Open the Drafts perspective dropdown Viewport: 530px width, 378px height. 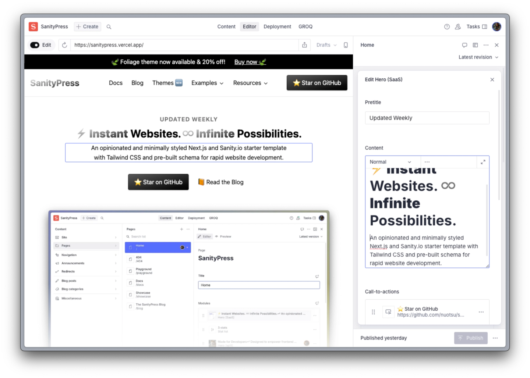click(x=326, y=45)
